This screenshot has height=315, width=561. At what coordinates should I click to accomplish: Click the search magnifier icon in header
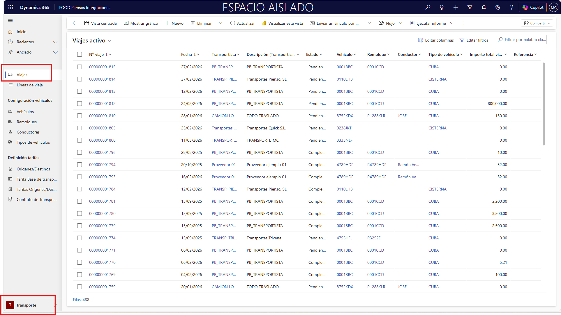428,7
